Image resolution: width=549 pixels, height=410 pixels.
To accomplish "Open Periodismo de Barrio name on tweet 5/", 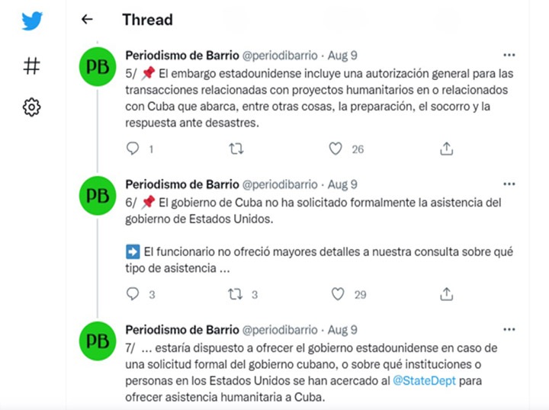I will point(181,56).
